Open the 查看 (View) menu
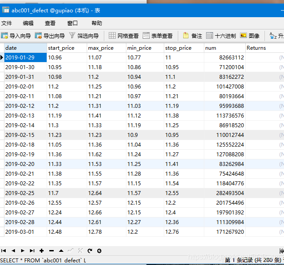284x265 pixels. [50, 23]
